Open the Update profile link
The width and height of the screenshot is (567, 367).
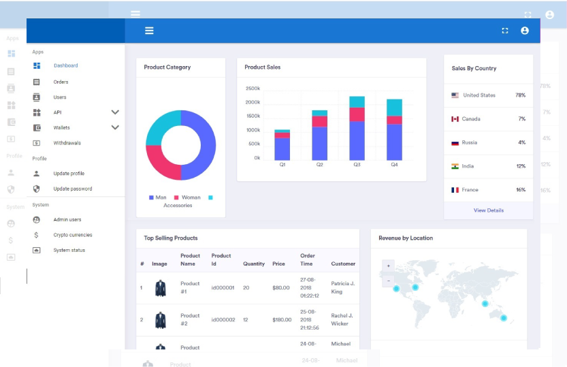point(69,174)
